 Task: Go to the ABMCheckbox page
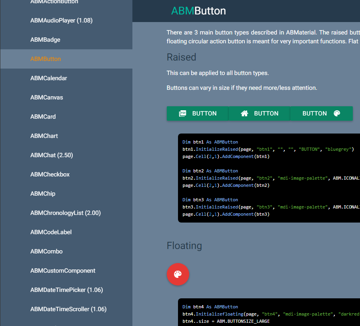50,174
